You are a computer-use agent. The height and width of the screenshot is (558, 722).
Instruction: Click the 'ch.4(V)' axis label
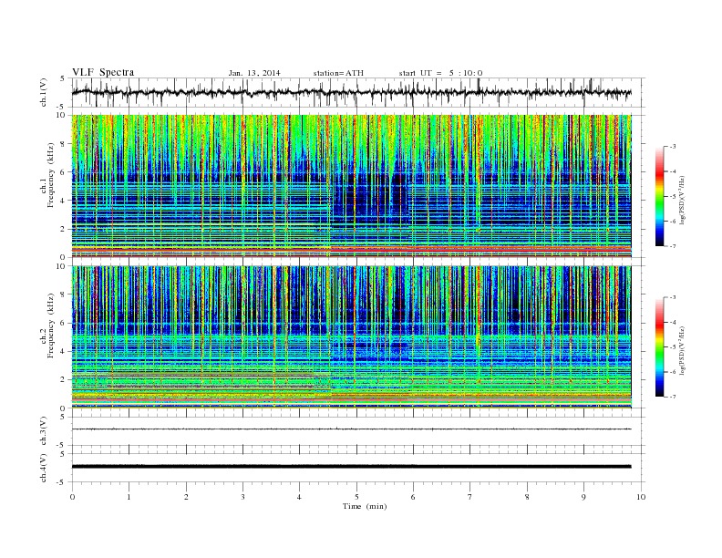point(44,468)
